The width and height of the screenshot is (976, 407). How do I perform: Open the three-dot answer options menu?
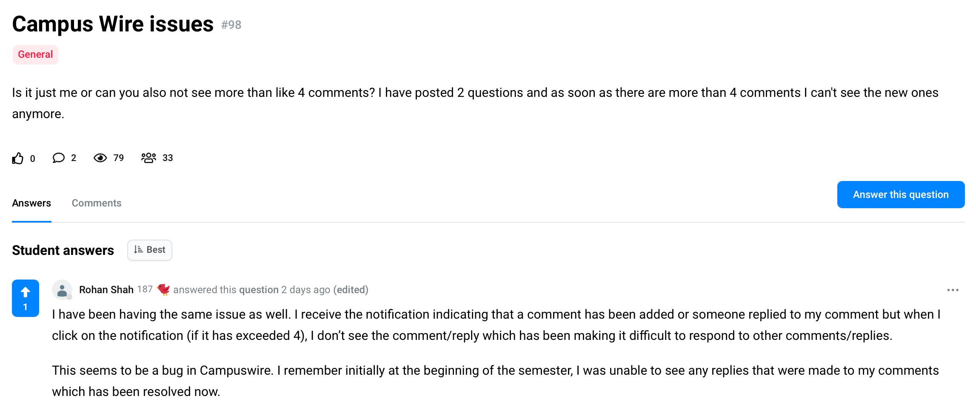point(953,290)
